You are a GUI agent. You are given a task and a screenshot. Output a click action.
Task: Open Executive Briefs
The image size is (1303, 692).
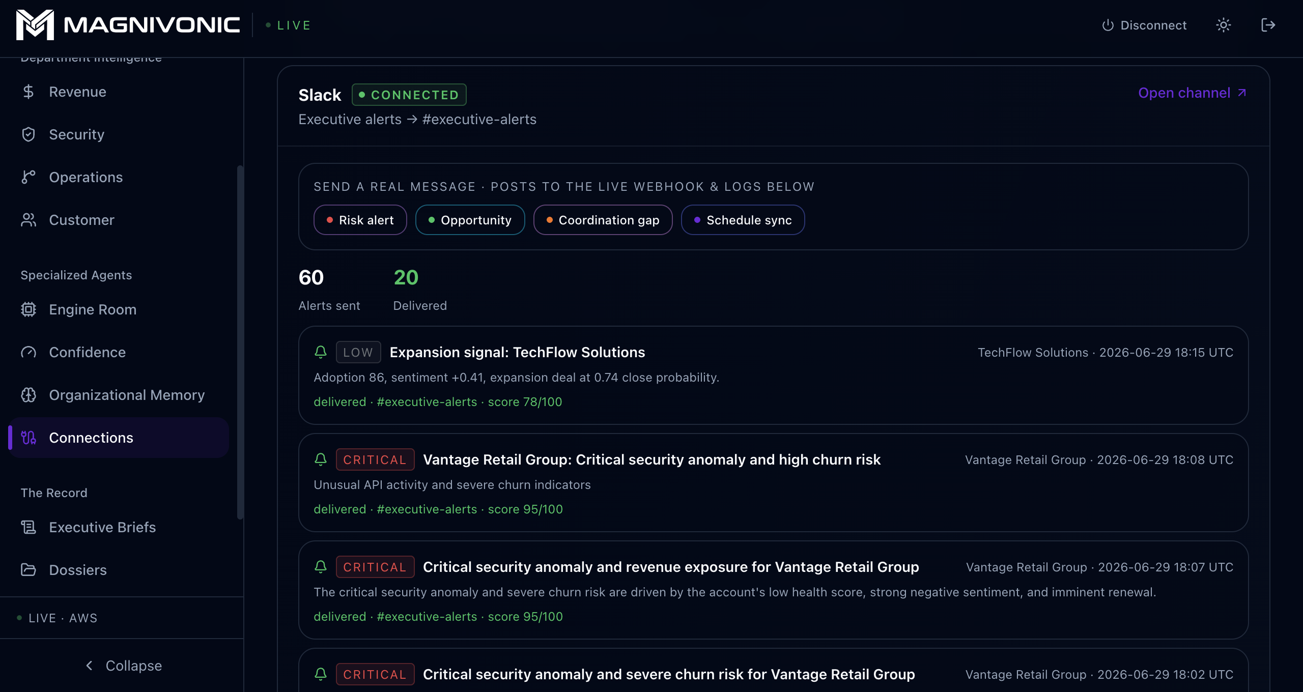click(x=118, y=527)
